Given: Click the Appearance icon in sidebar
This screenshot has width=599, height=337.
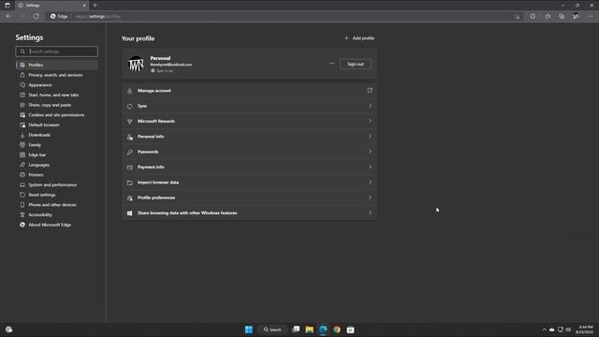Looking at the screenshot, I should pos(22,85).
